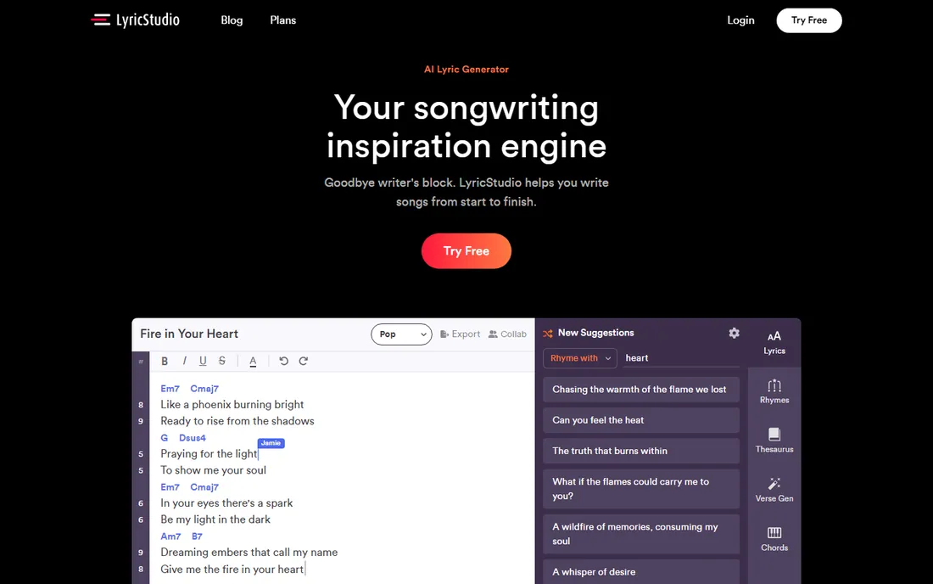This screenshot has height=584, width=933.
Task: Open the Plans page
Action: 282,20
